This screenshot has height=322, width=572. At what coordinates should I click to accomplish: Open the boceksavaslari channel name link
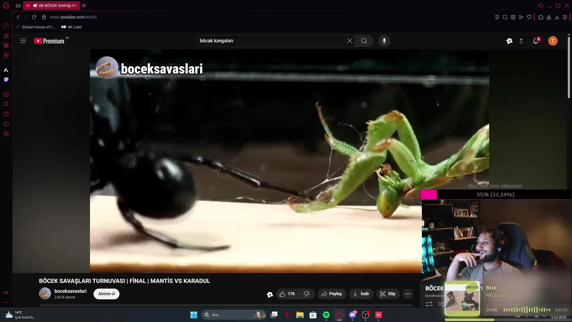pyautogui.click(x=70, y=291)
